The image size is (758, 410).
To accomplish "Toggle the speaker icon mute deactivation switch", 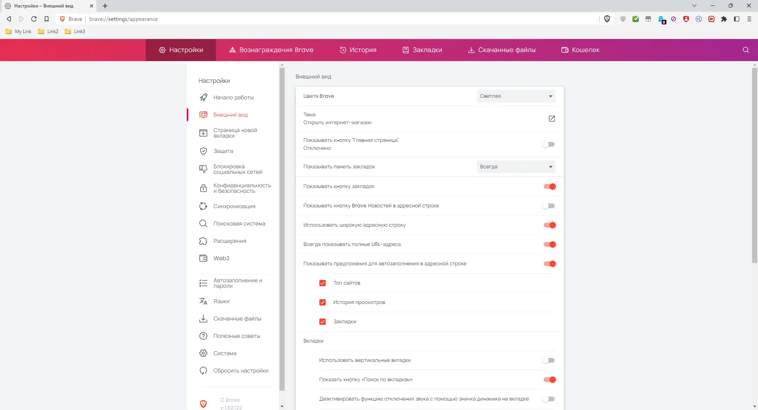I will point(549,399).
